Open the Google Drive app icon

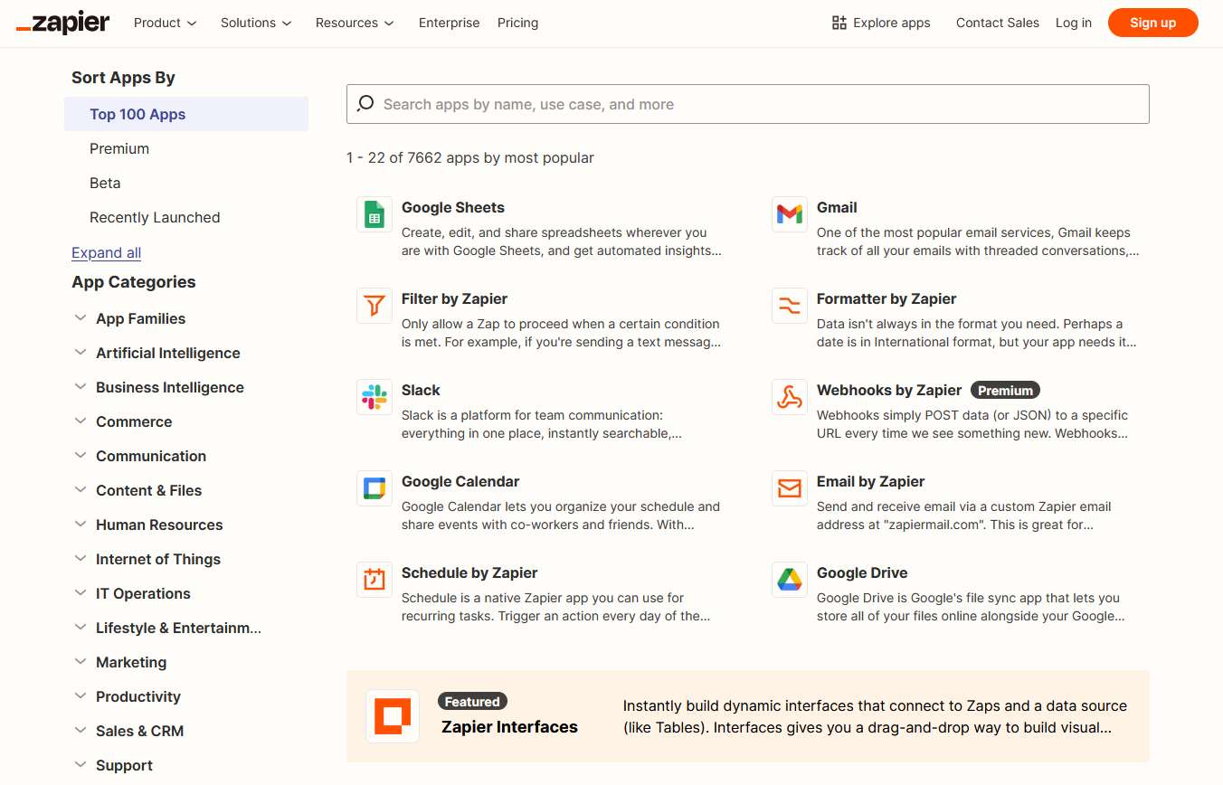tap(789, 580)
